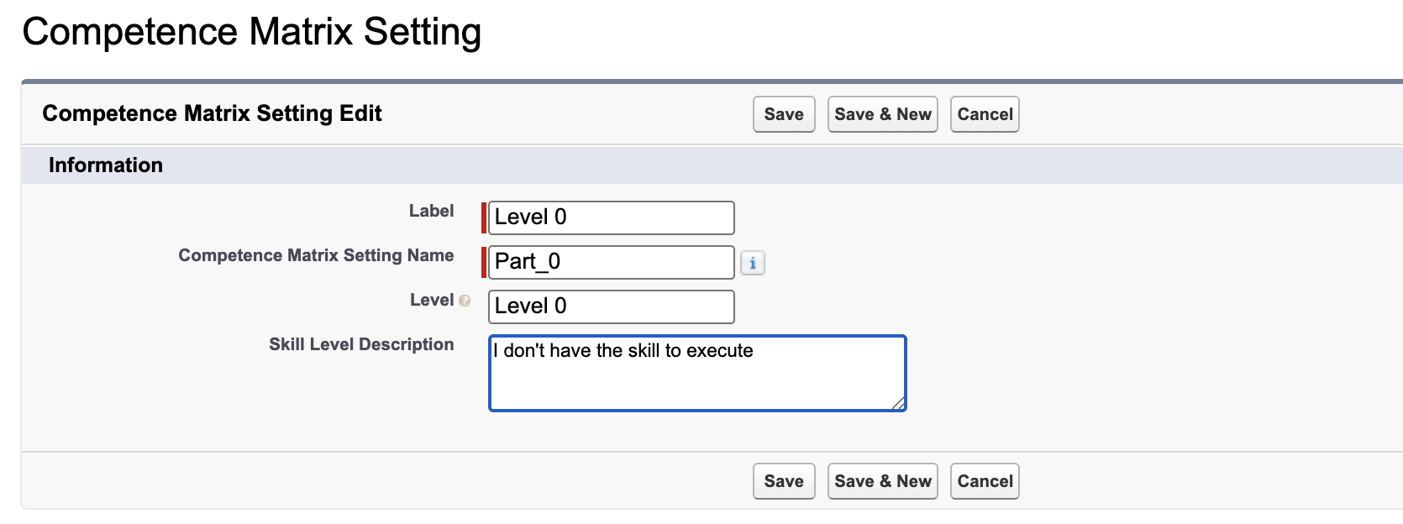The image size is (1403, 524).
Task: Click the Information section header
Action: 106,165
